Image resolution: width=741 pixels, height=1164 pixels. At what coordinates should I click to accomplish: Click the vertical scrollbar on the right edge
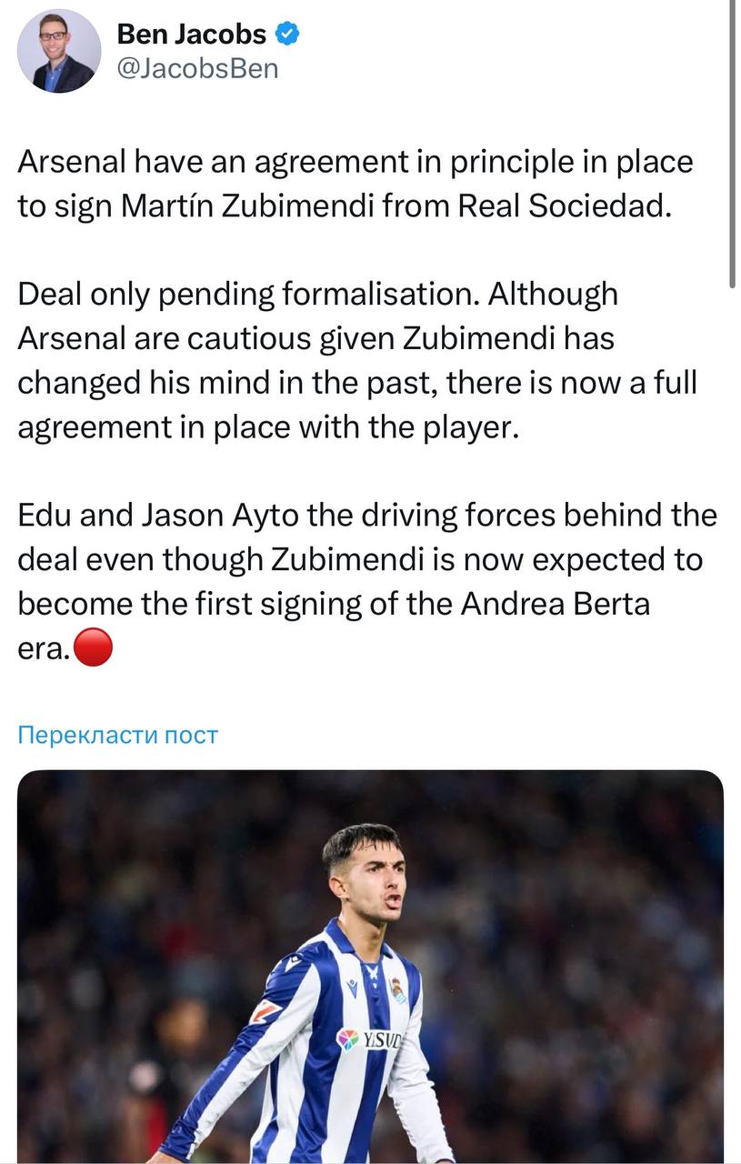click(732, 145)
